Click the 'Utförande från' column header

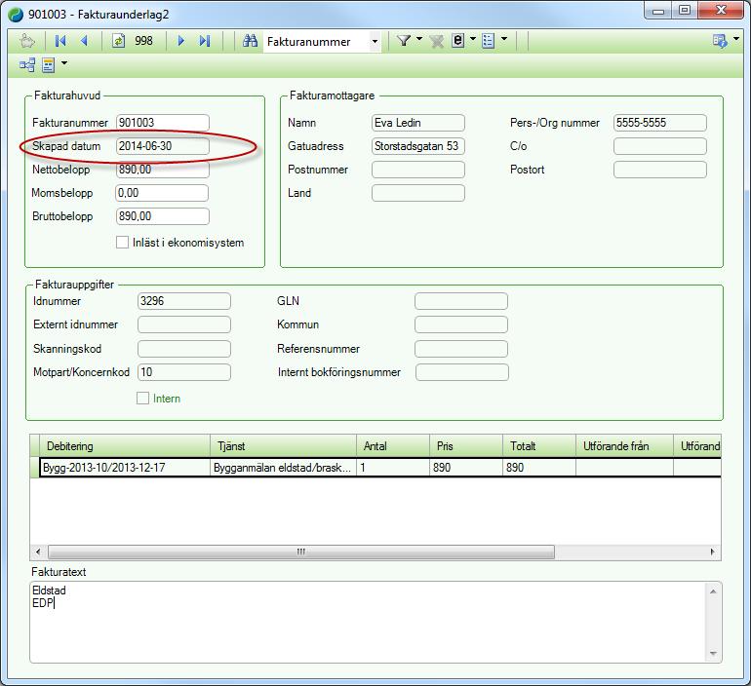[624, 446]
